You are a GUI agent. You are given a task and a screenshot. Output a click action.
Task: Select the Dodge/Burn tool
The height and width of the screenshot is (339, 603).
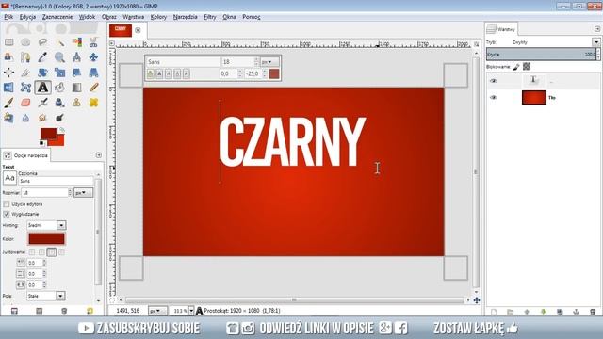(x=59, y=118)
